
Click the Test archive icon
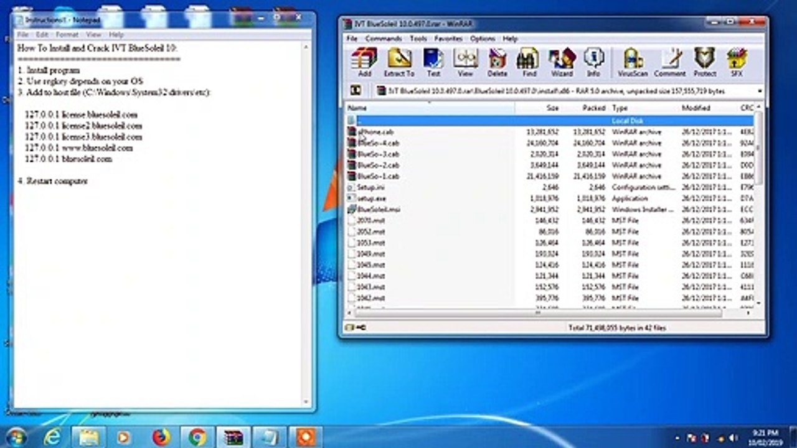coord(433,63)
